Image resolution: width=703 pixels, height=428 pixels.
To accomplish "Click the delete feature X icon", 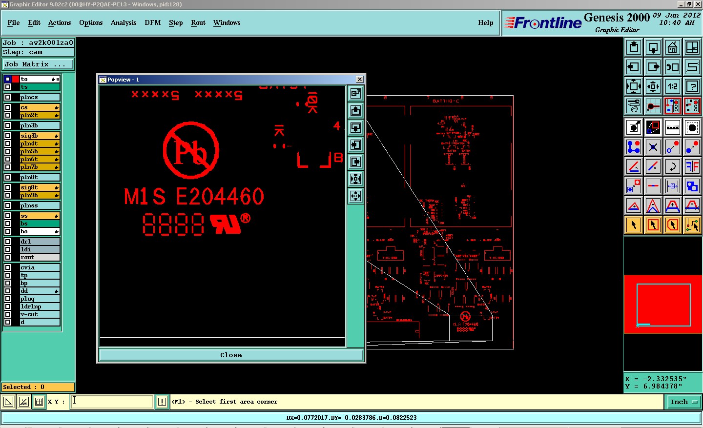I will 653,147.
